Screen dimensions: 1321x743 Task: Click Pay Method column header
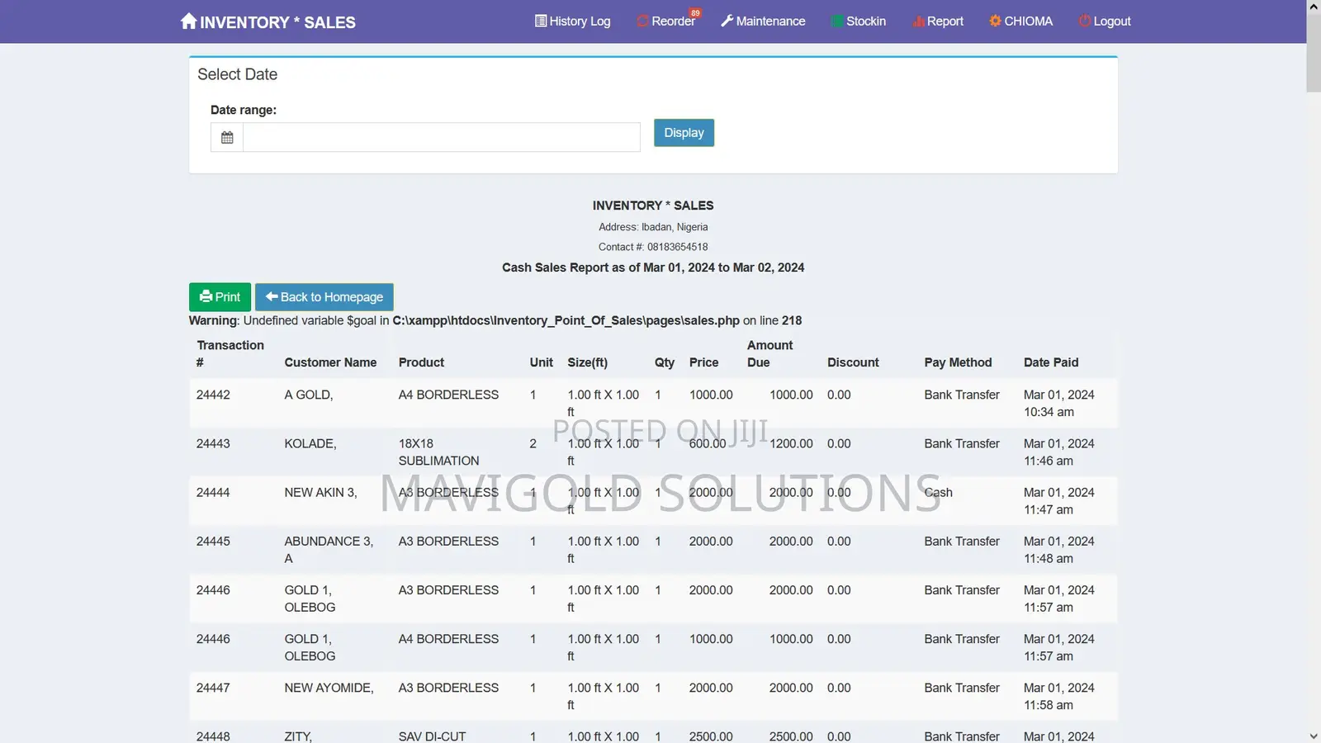click(958, 362)
